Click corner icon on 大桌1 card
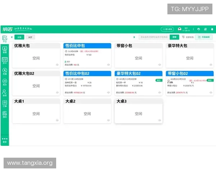The width and height of the screenshot is (216, 172). point(57,120)
